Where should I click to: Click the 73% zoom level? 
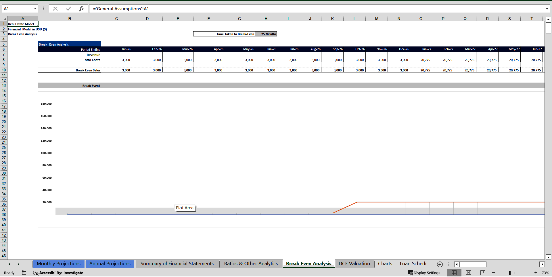coord(545,273)
